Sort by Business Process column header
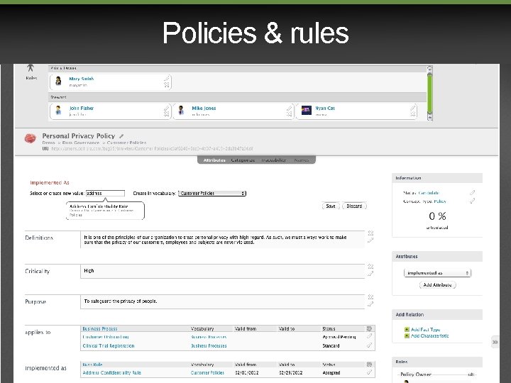Screen dimensions: 511x383 point(100,328)
